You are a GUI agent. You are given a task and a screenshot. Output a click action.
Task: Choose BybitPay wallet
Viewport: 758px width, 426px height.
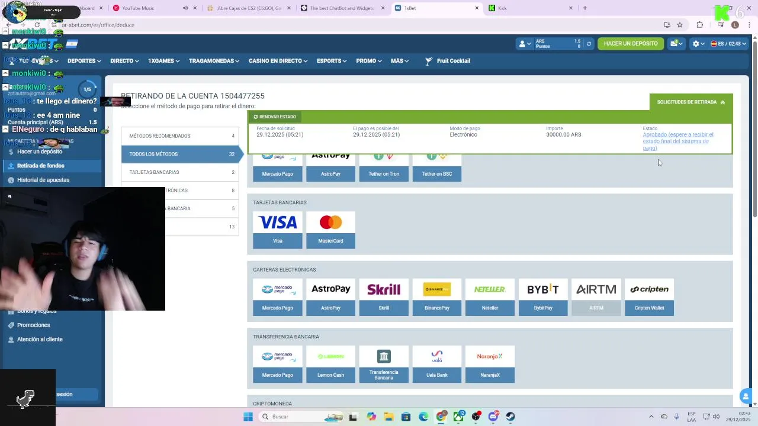tap(543, 297)
